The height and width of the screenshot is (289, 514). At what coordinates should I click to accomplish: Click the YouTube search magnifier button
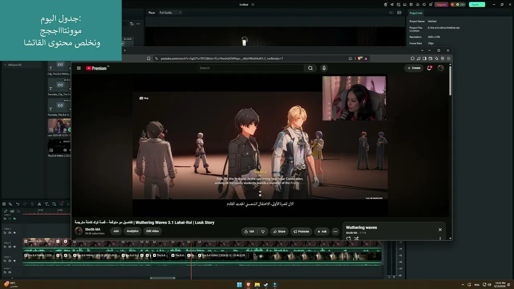click(x=310, y=68)
